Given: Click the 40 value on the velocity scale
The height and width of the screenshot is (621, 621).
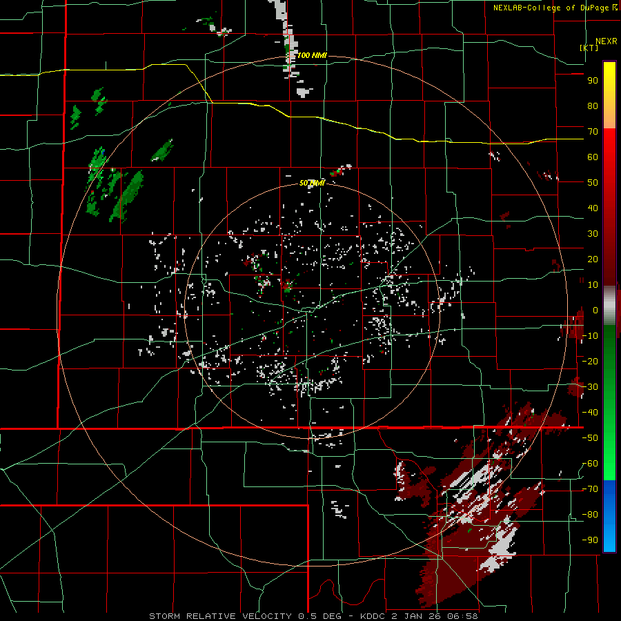Looking at the screenshot, I should (593, 208).
